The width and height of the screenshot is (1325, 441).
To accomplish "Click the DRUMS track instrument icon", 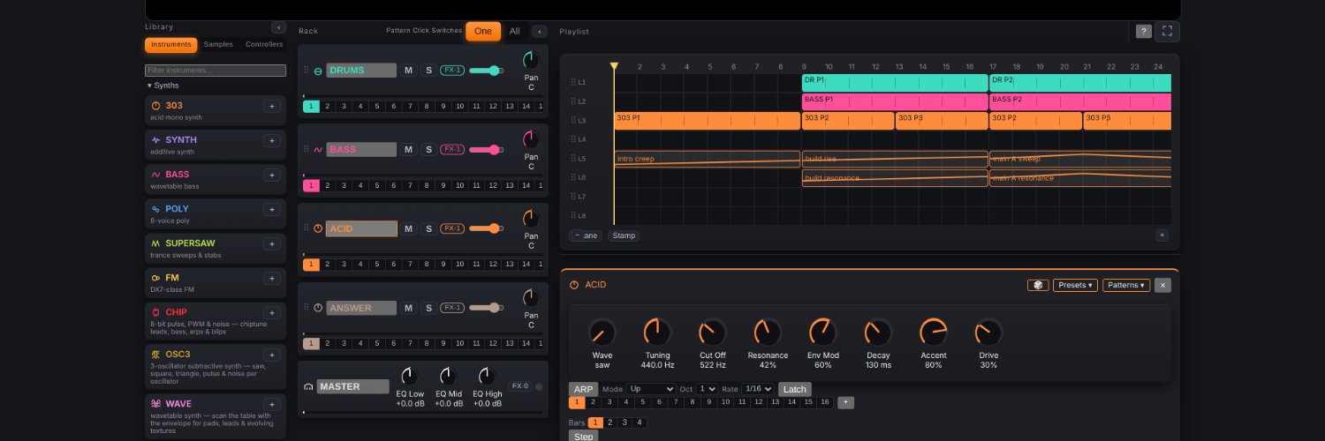I will click(x=318, y=71).
